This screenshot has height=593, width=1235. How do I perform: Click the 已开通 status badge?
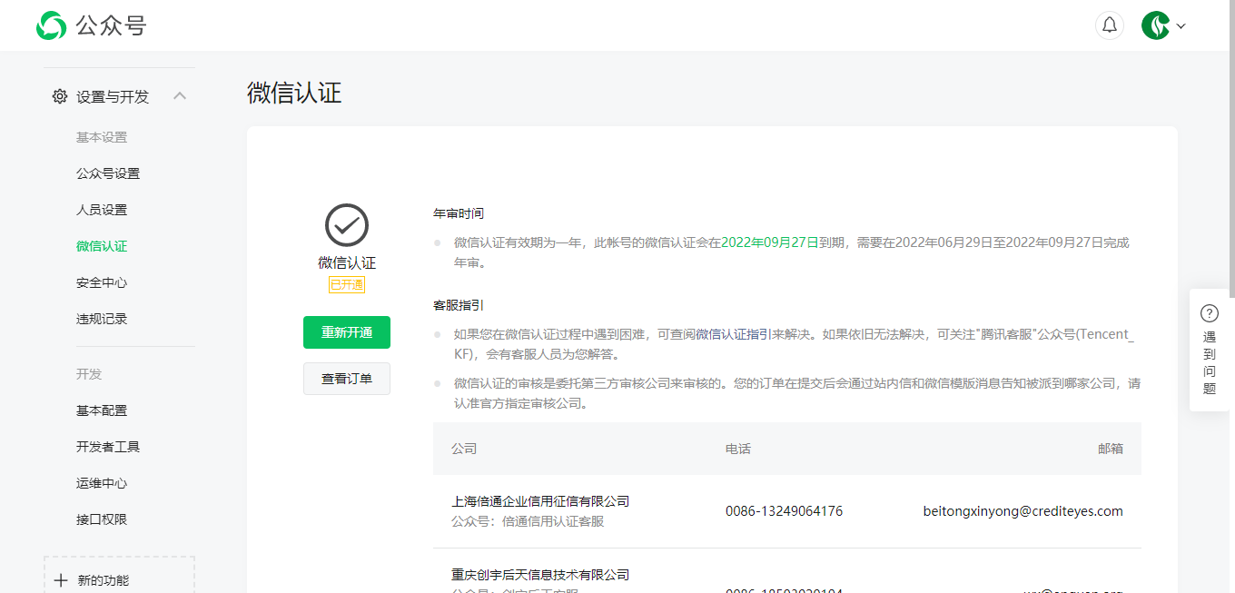point(347,285)
